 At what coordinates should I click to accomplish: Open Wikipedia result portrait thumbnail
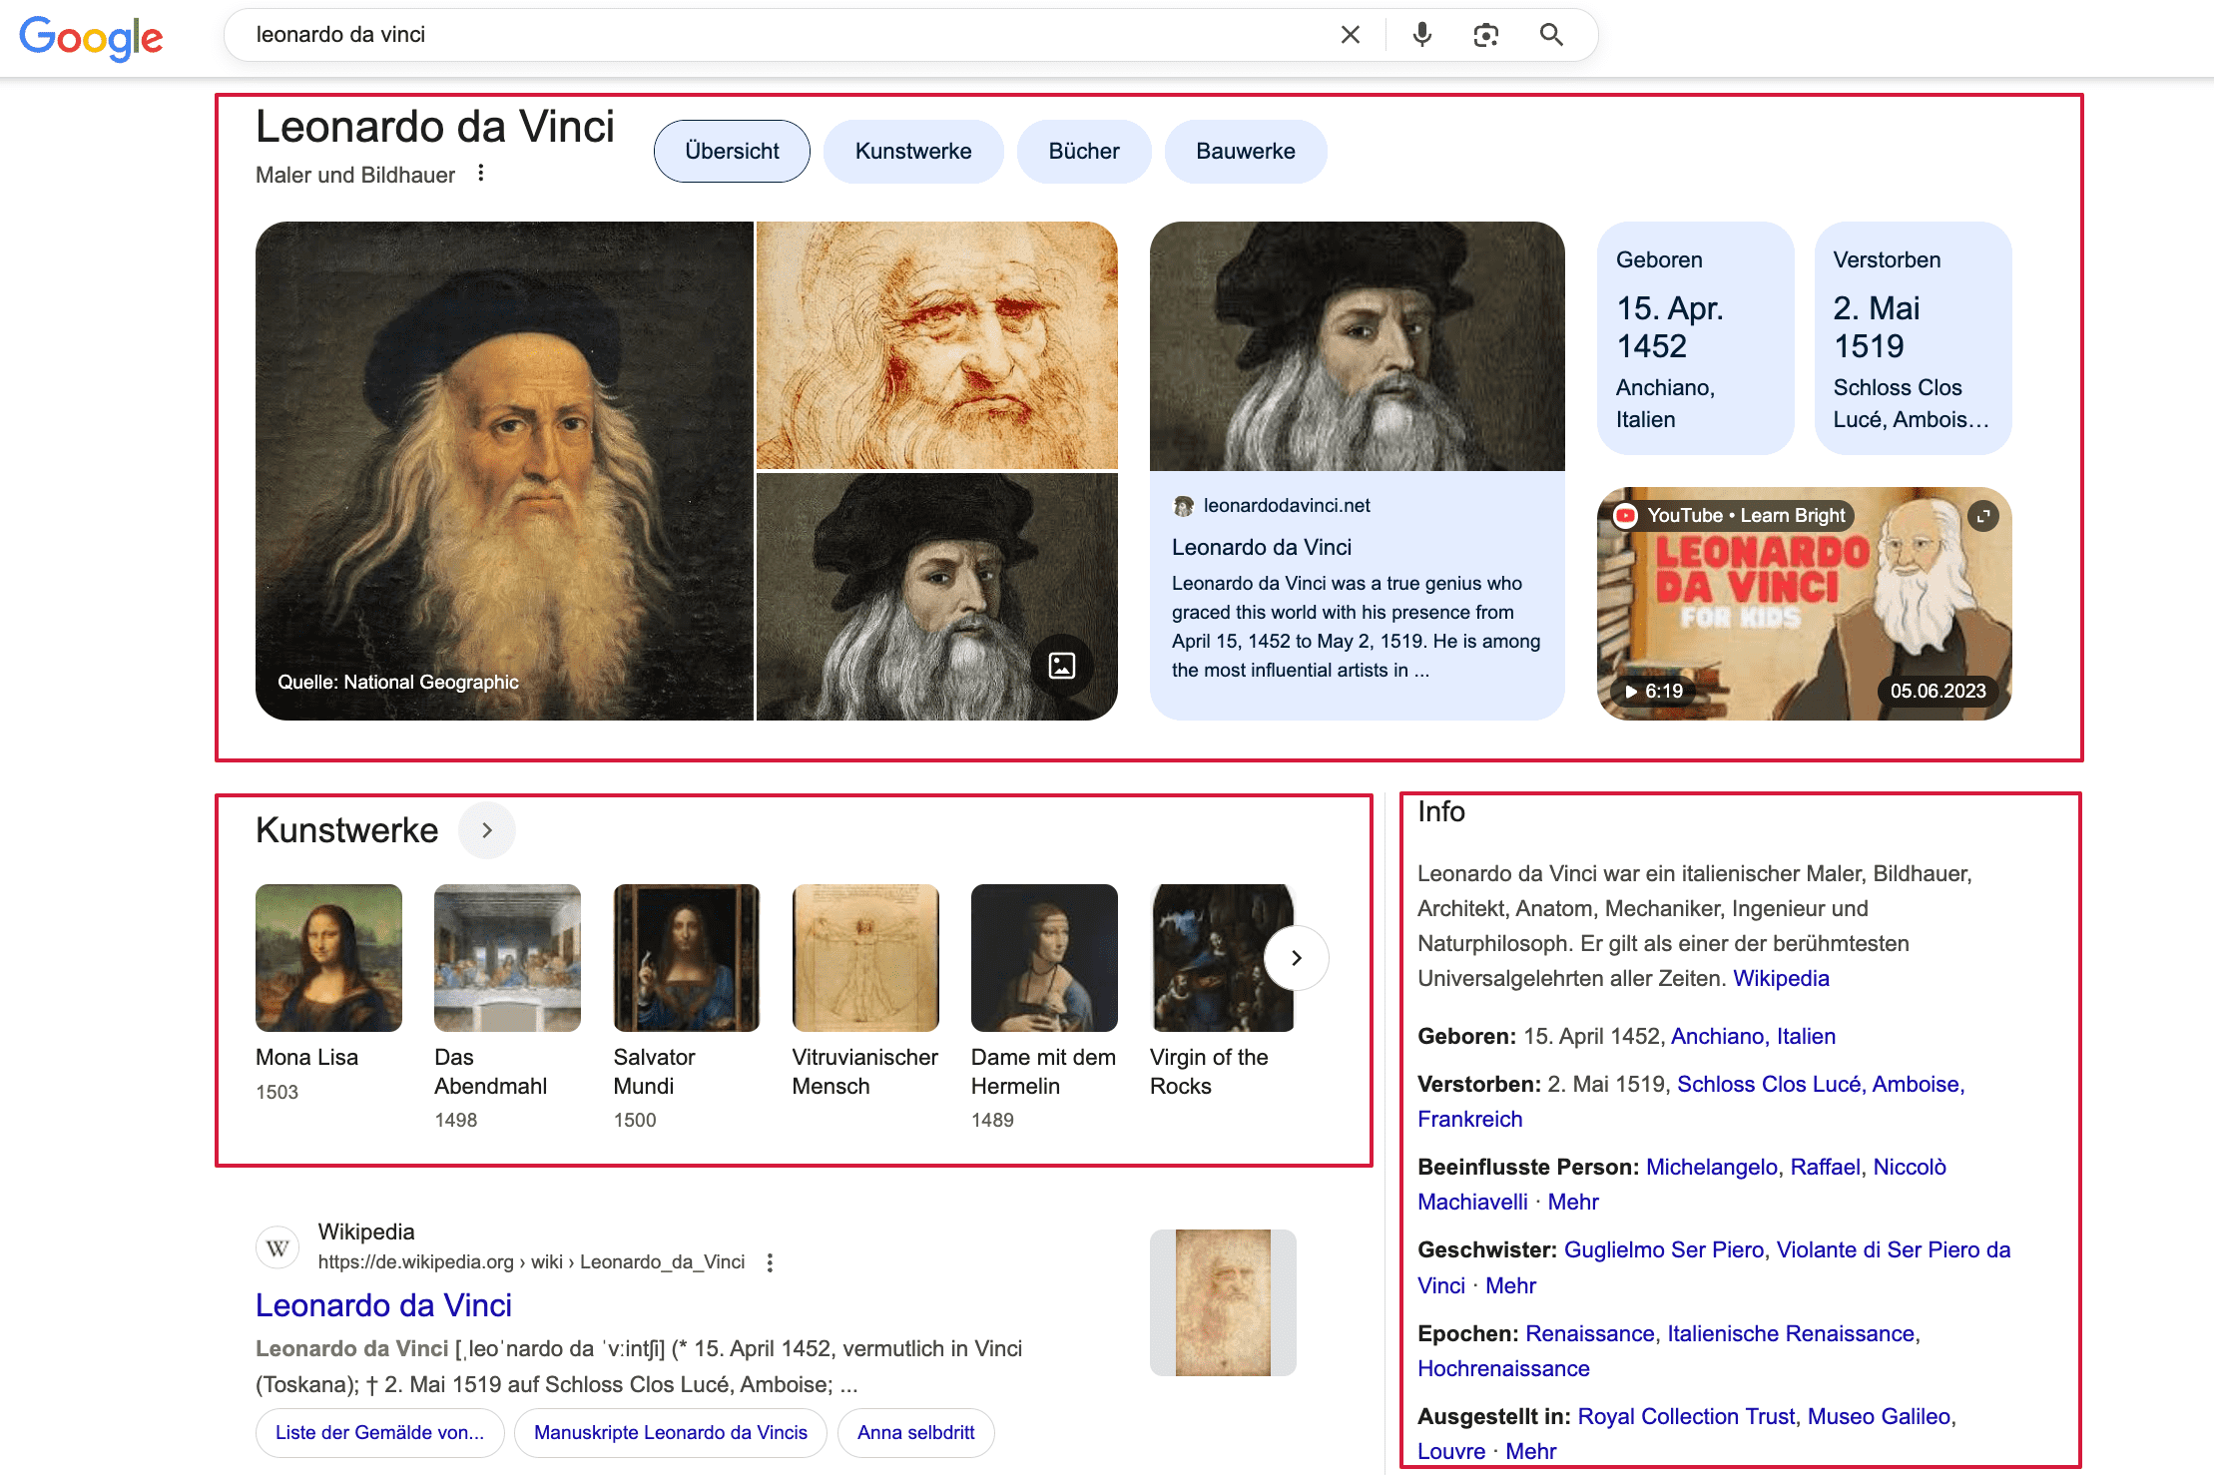1223,1303
